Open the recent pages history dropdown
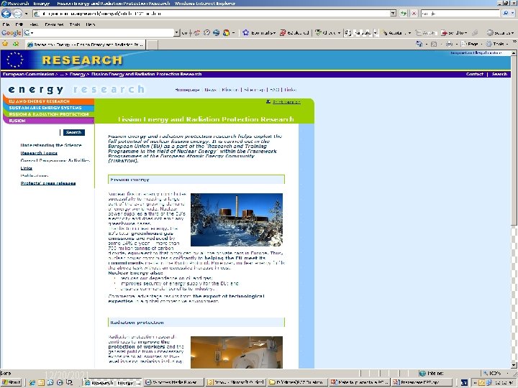518x388 pixels. [x=27, y=14]
